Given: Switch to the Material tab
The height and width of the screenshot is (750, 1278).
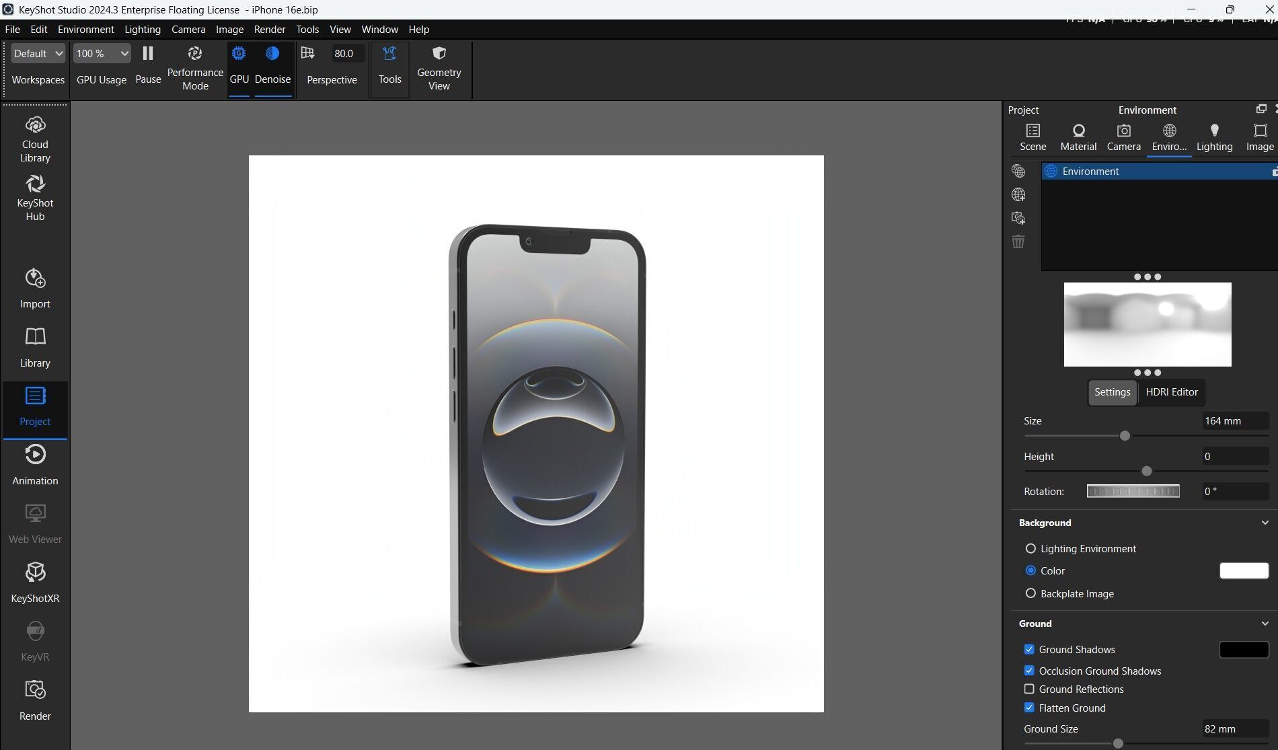Looking at the screenshot, I should 1078,137.
